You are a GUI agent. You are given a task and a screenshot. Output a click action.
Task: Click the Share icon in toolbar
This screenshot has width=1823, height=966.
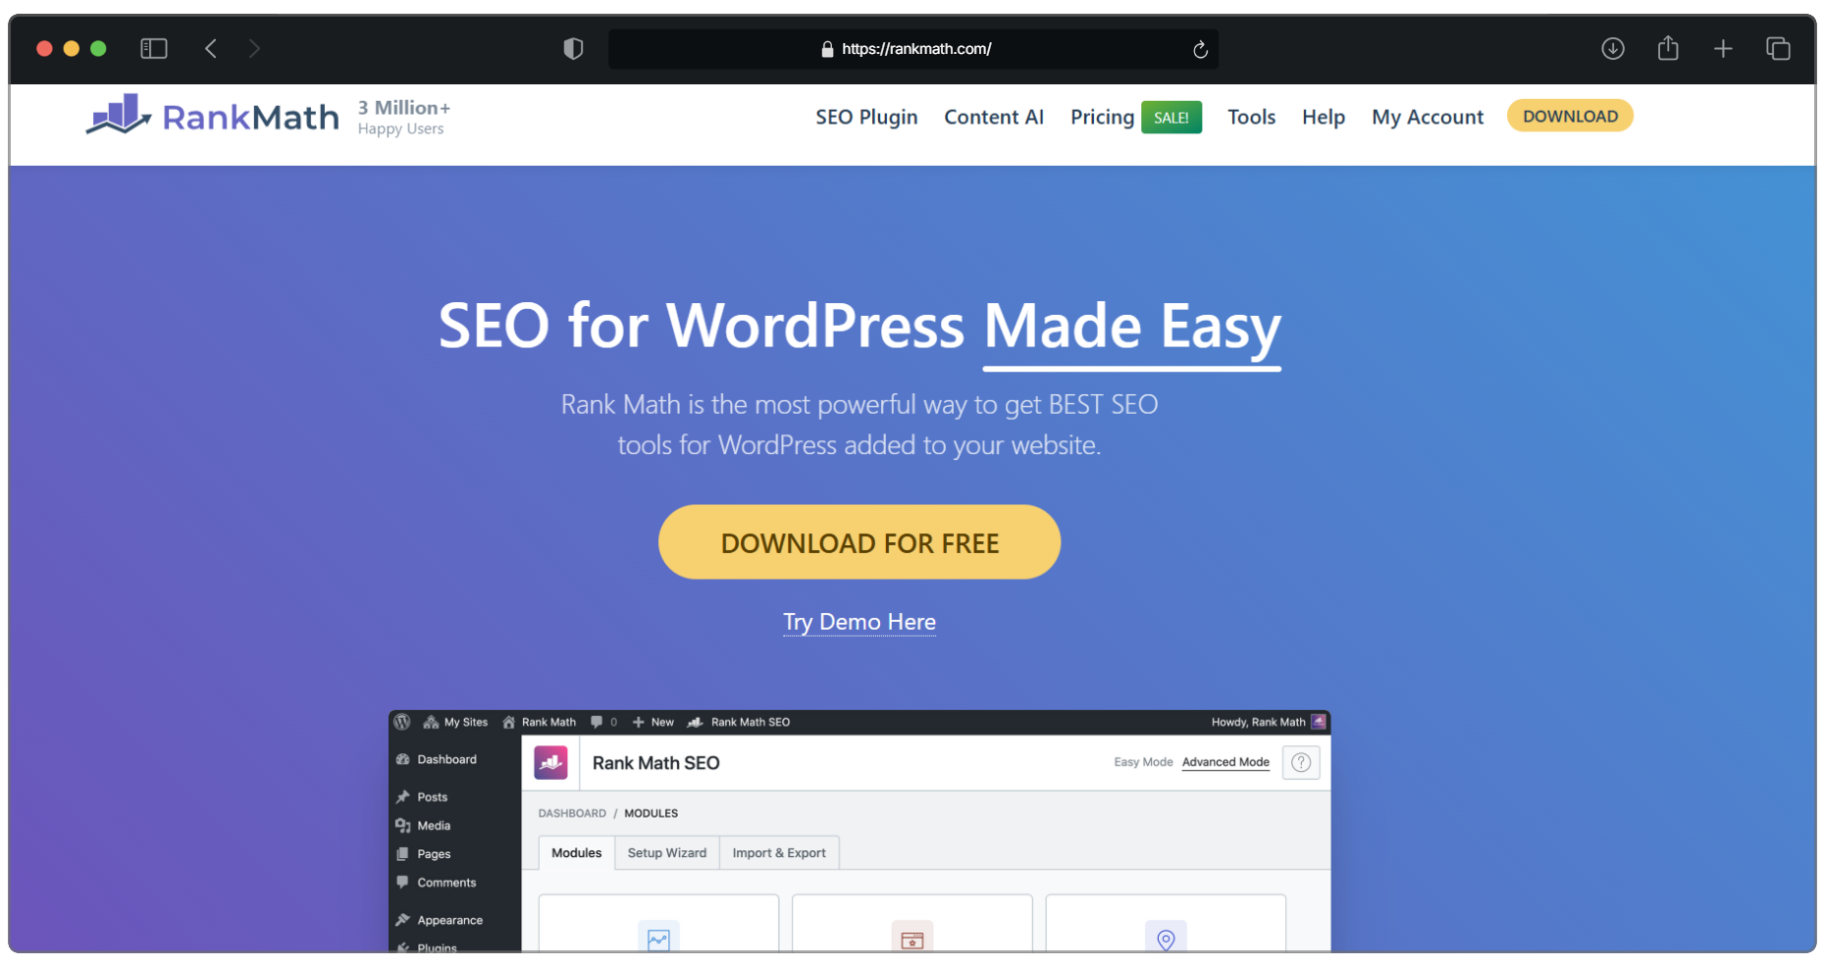pos(1668,47)
